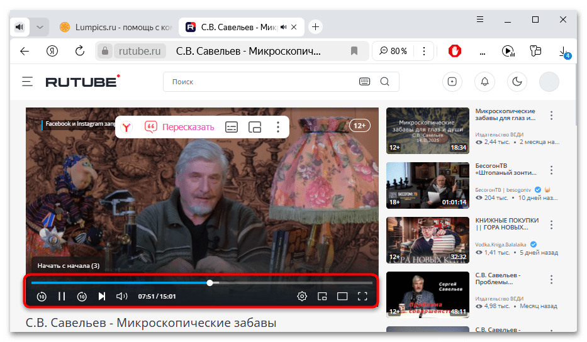Open options for 'Микроскопические забавы для глаз' video
This screenshot has width=587, height=342.
pyautogui.click(x=551, y=116)
